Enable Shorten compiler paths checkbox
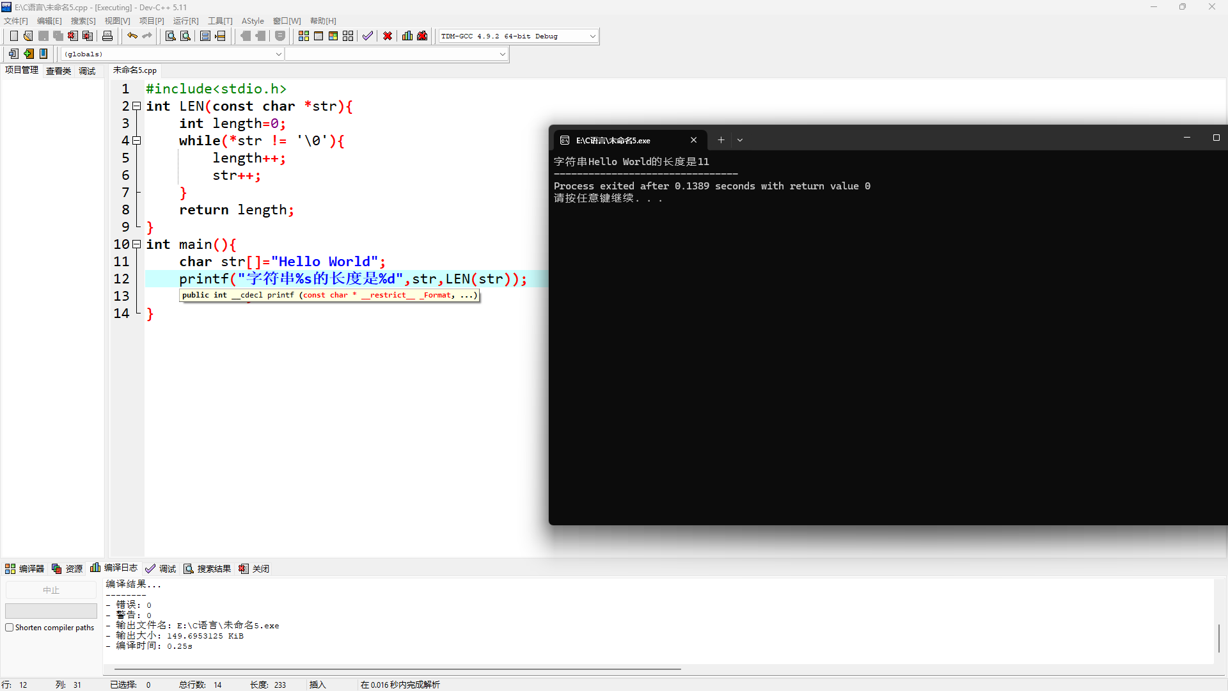Screen dimensions: 1228x691 pos(10,628)
